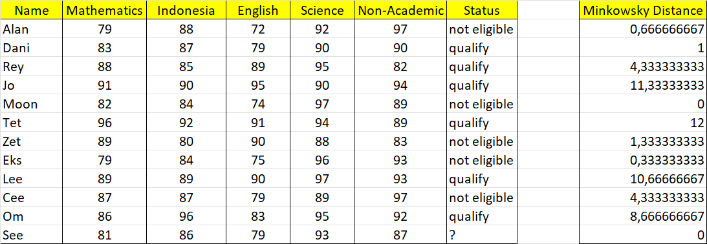
Task: Select Tet's Minkowsky Distance value 12
Action: coord(642,123)
